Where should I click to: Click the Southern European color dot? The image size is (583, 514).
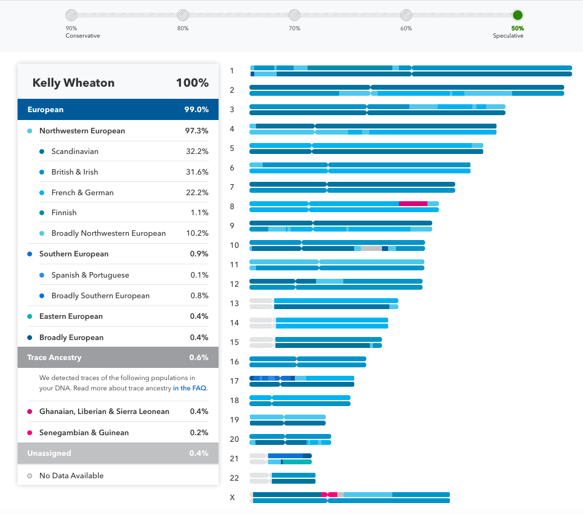[30, 254]
